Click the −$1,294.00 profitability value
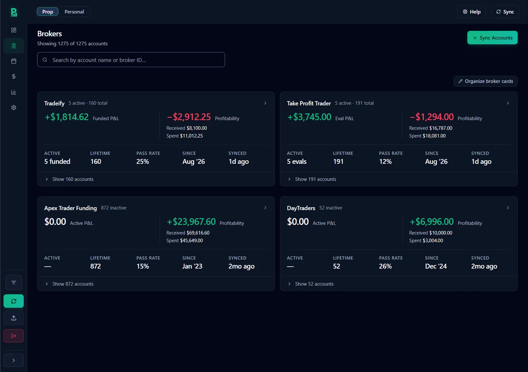Viewport: 528px width, 372px height. coord(431,117)
